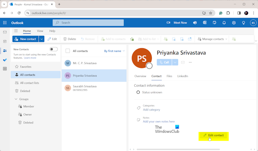The height and width of the screenshot is (151, 258).
Task: Call Priyanka Srivastava with Call button
Action: [164, 62]
